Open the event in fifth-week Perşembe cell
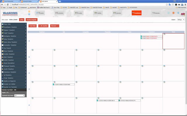Viewport: 187px width, 116px height. coord(108,101)
